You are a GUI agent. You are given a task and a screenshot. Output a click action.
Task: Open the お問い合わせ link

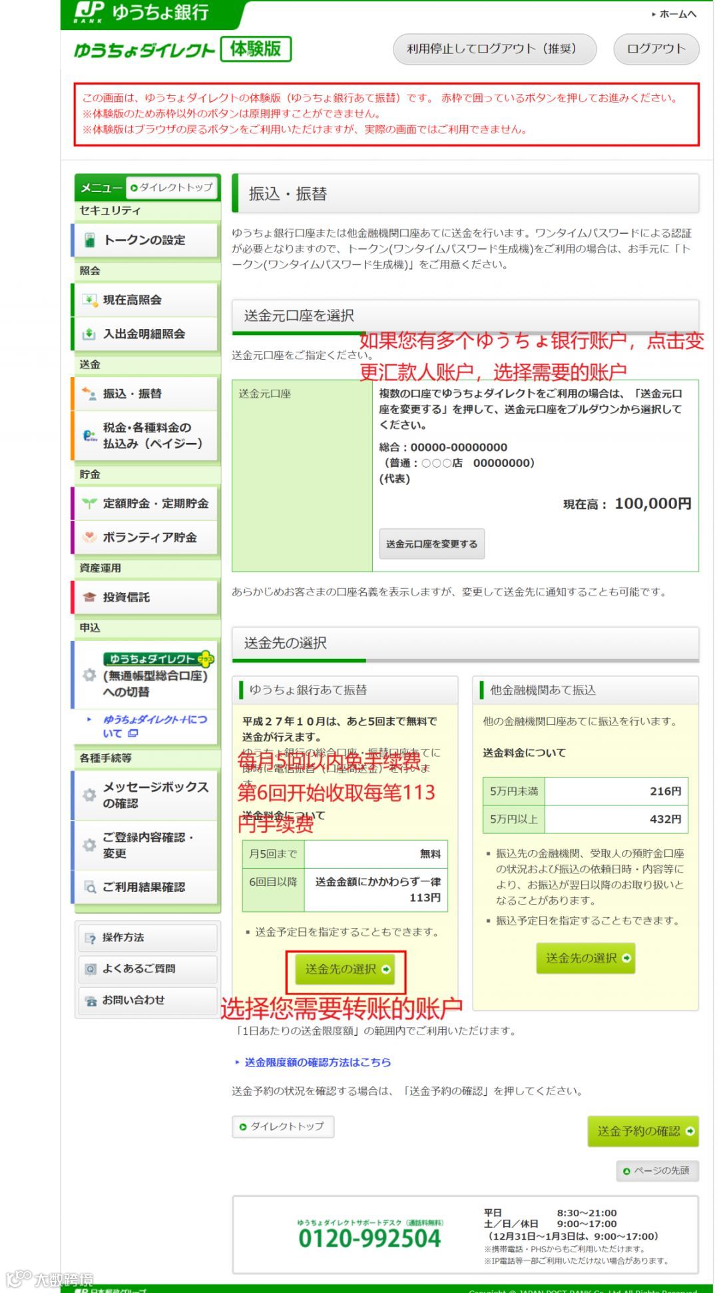coord(147,1000)
